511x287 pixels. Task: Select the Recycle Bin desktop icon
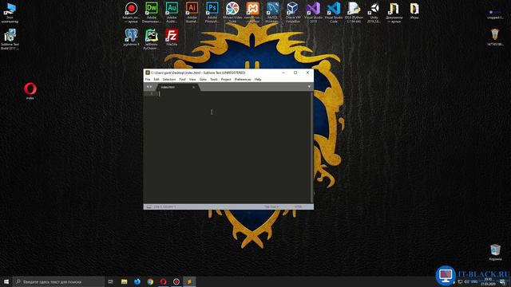click(x=495, y=252)
